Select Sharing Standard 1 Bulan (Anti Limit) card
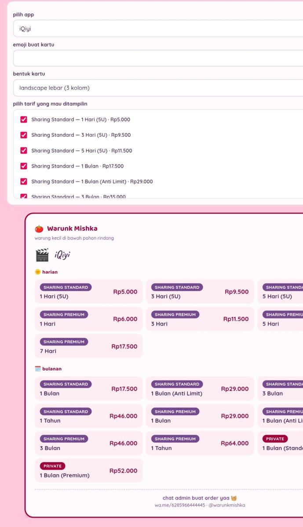 [200, 389]
